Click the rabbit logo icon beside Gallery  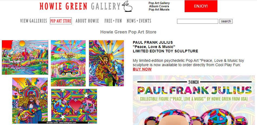128,6
